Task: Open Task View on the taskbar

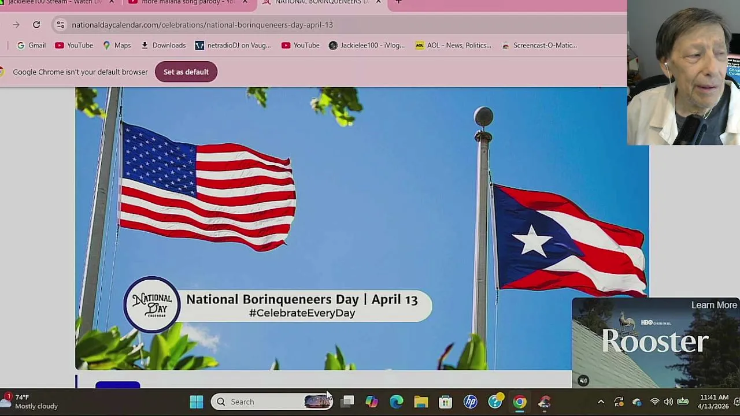Action: (x=347, y=402)
